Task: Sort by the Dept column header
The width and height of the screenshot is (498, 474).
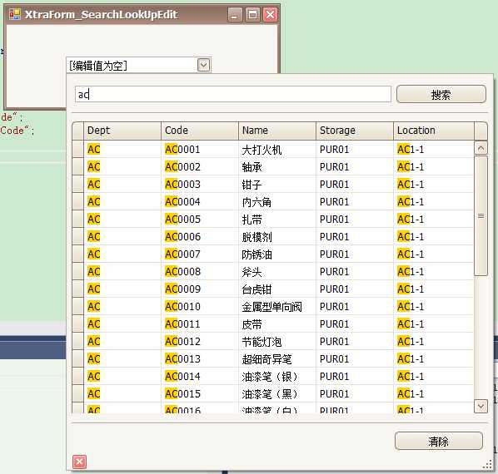Action: [x=122, y=131]
